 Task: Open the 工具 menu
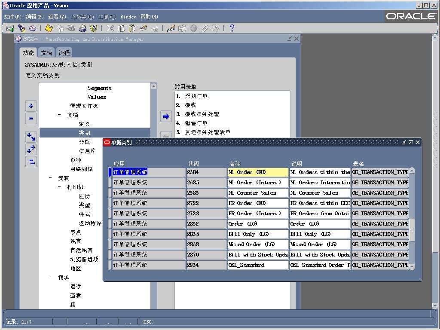pos(107,17)
